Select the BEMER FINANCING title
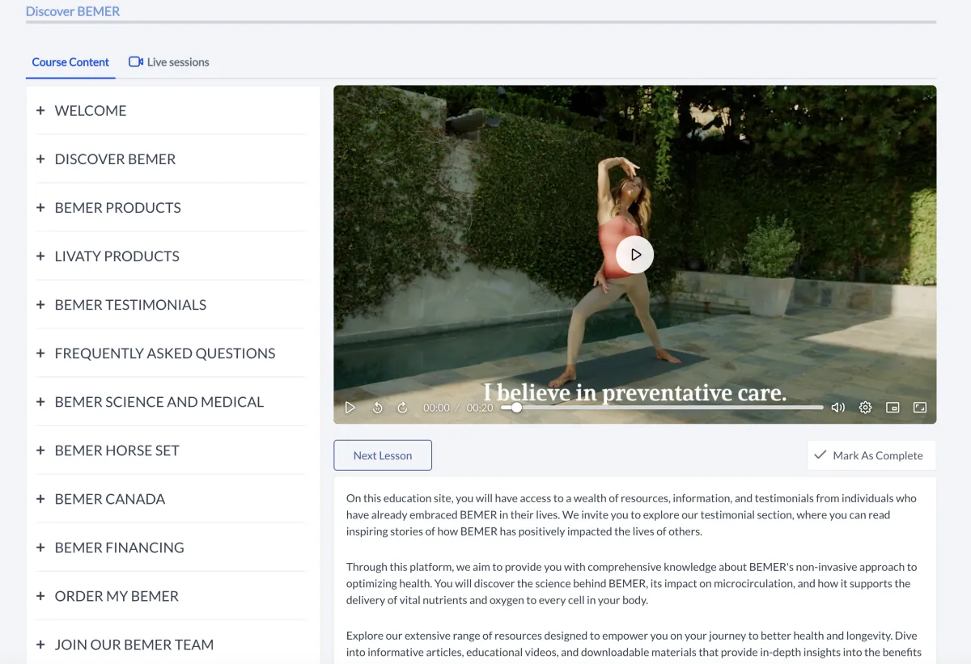 (x=120, y=548)
